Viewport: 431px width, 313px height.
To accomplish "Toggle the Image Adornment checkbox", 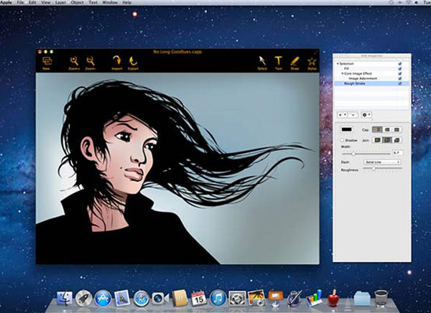I will [400, 78].
